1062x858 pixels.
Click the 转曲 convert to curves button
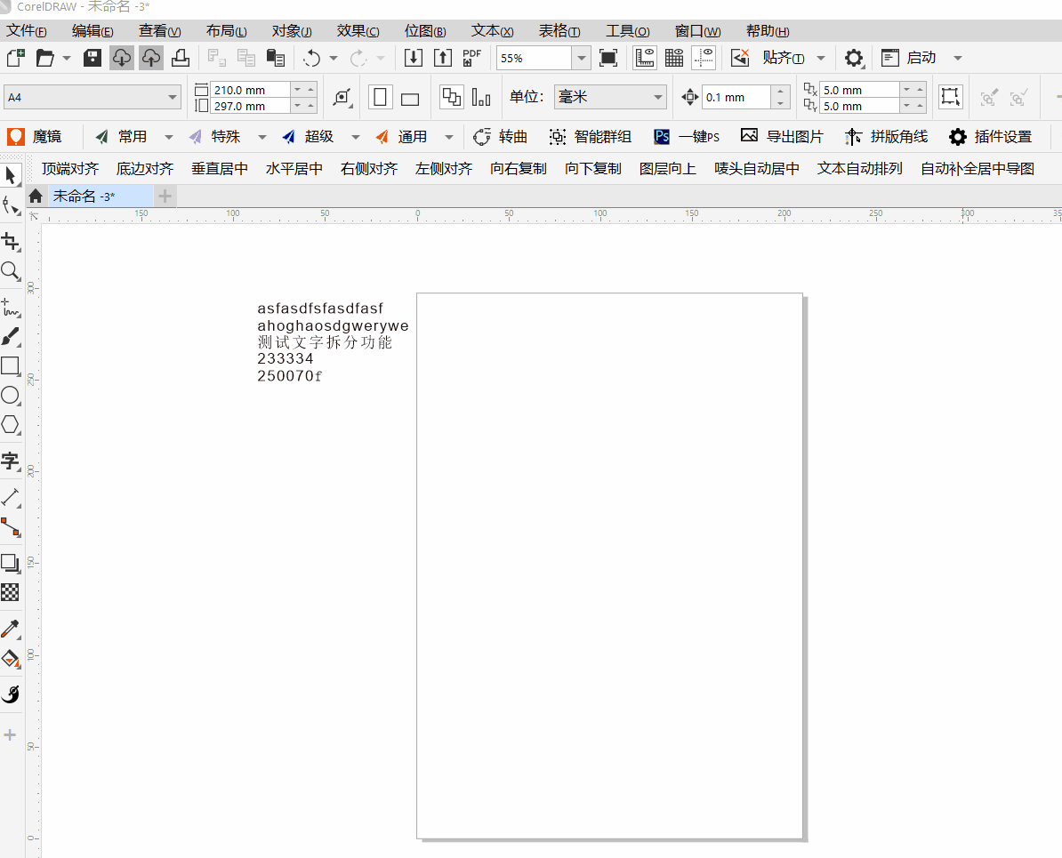pyautogui.click(x=500, y=137)
